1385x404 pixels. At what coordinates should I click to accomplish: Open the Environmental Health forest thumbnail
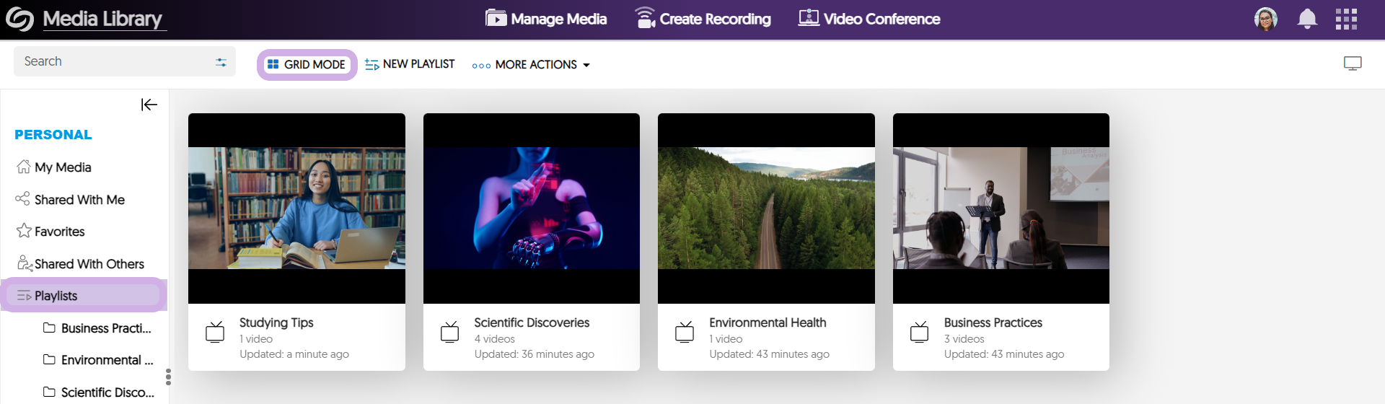[766, 208]
